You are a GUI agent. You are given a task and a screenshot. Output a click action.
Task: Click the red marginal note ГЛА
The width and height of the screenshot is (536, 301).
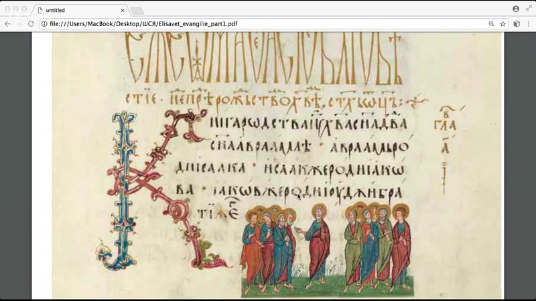(445, 124)
